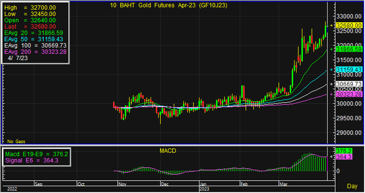
Task: Click the 'No Gaps' label
Action: tap(16, 141)
